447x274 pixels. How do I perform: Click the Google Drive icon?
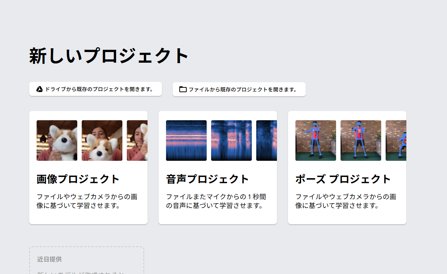coord(40,89)
